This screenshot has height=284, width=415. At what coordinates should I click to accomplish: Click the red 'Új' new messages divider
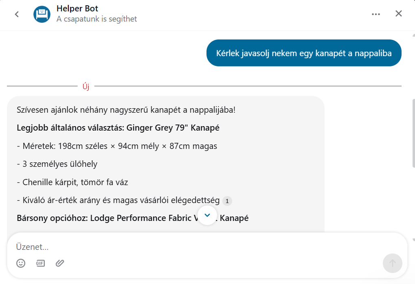coord(86,86)
